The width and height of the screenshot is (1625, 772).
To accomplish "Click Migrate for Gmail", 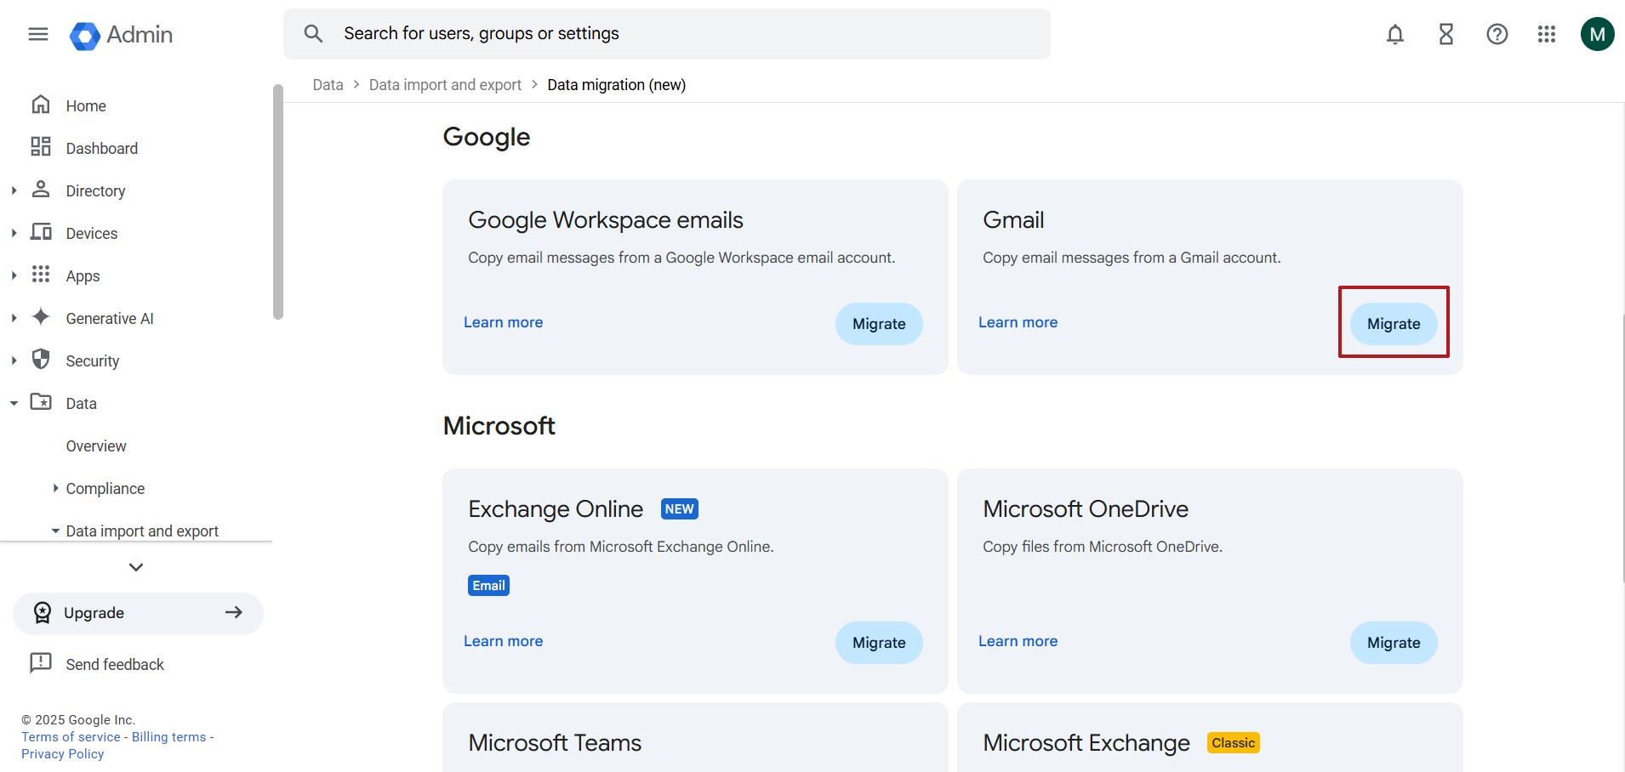I will pos(1393,324).
